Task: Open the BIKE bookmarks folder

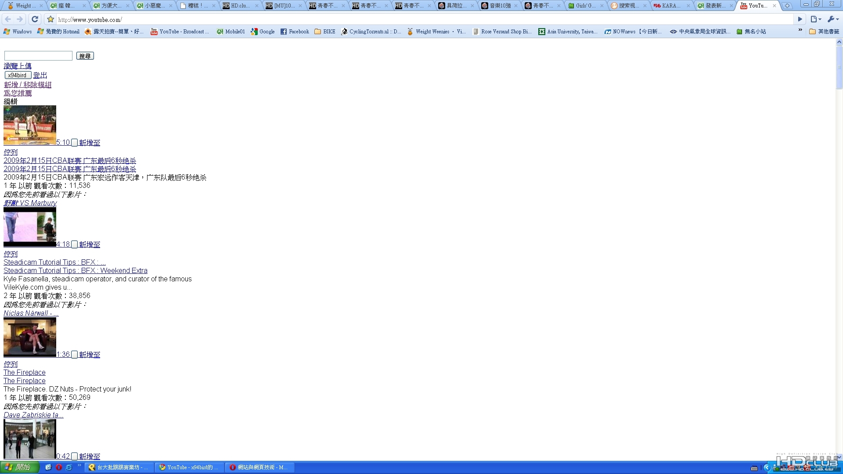Action: point(325,32)
